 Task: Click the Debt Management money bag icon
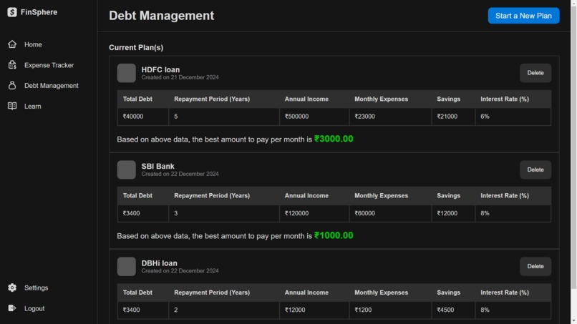point(12,85)
